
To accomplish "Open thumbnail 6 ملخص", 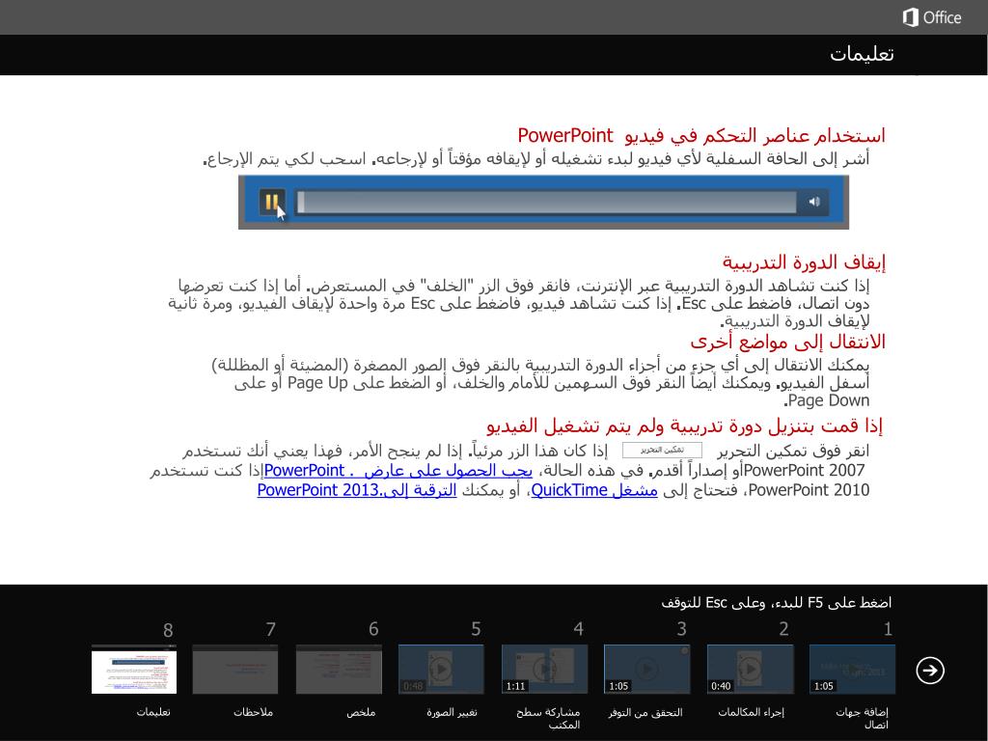I will (x=339, y=670).
